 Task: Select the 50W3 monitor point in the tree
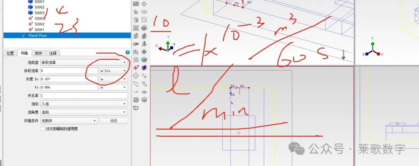pyautogui.click(x=36, y=19)
